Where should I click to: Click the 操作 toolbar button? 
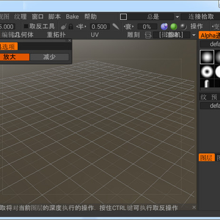click(197, 26)
